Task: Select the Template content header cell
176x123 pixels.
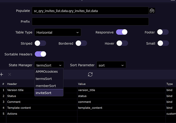Action: pyautogui.click(x=42, y=108)
